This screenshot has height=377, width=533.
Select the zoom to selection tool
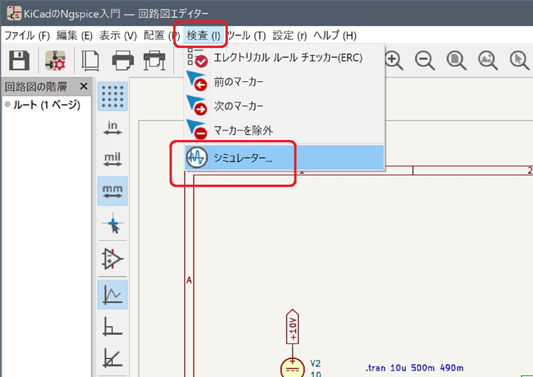point(520,61)
